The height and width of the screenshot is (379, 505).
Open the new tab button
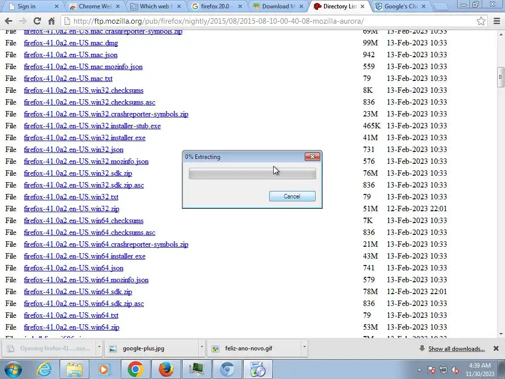click(440, 6)
